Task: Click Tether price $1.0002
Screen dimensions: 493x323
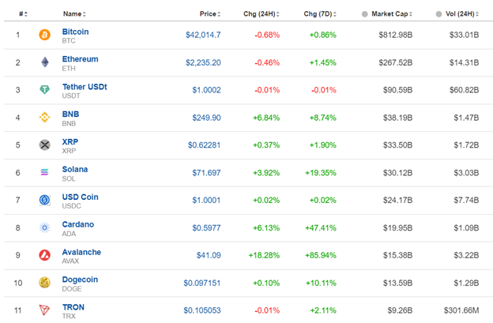Action: pyautogui.click(x=206, y=90)
